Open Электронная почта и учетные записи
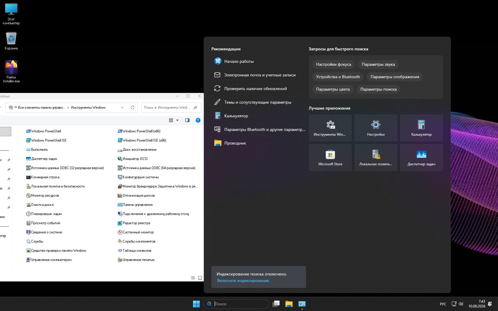This screenshot has width=498, height=311. [x=258, y=75]
